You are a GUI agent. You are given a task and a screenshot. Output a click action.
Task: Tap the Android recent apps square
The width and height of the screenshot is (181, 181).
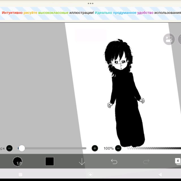20,175
